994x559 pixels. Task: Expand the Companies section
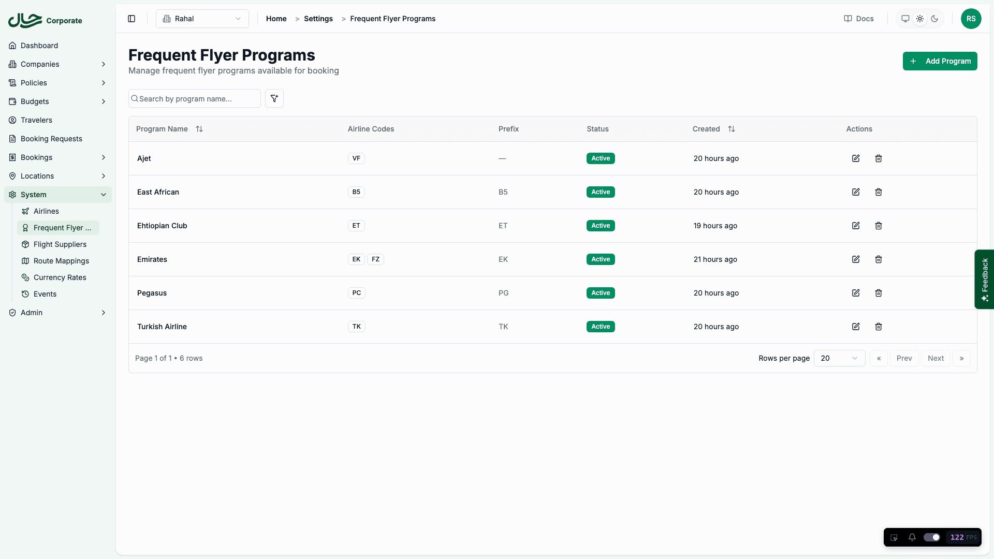(x=57, y=64)
